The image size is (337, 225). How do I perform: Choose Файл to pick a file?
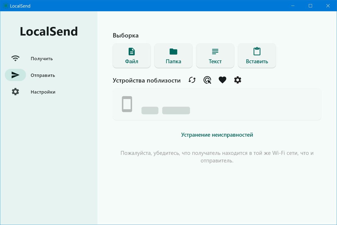[132, 55]
